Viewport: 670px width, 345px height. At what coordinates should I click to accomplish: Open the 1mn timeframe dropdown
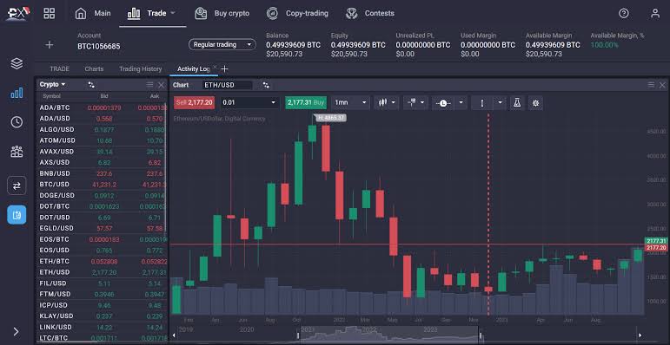point(350,103)
